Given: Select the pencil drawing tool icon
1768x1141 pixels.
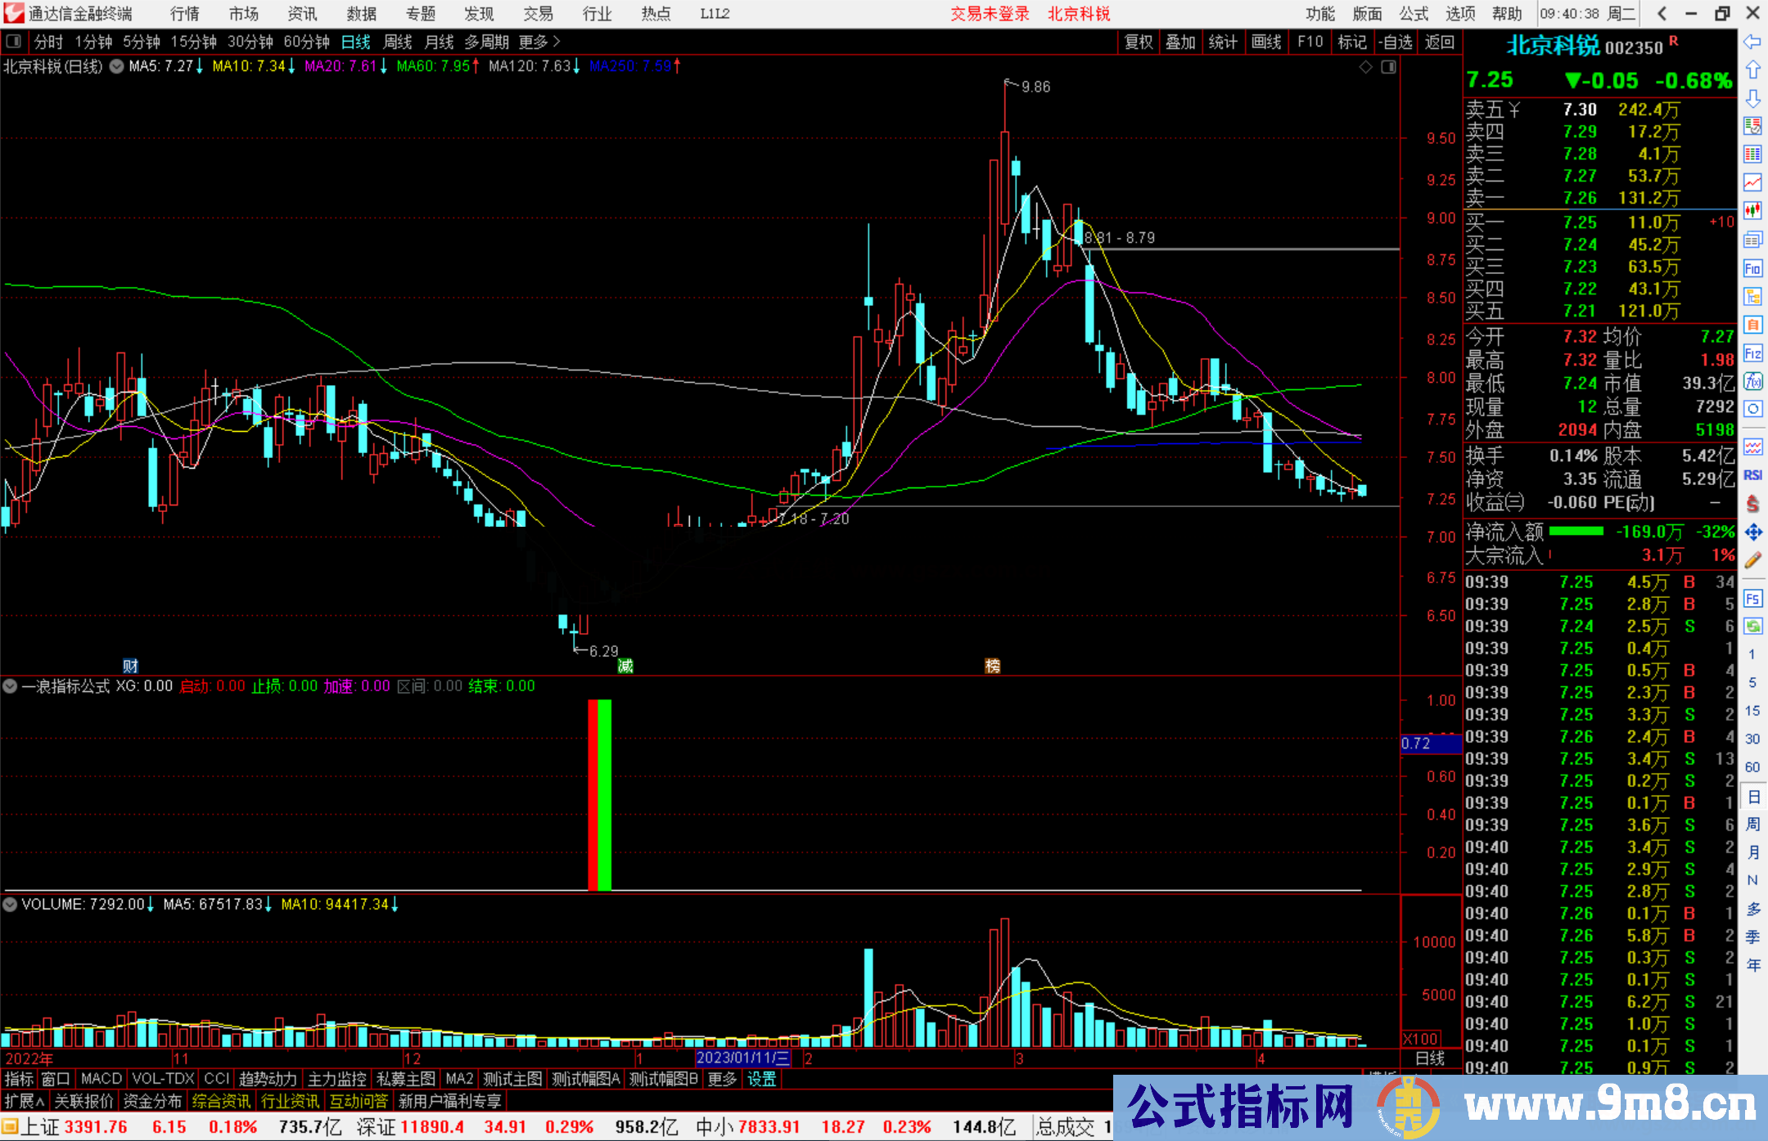Looking at the screenshot, I should [1752, 561].
